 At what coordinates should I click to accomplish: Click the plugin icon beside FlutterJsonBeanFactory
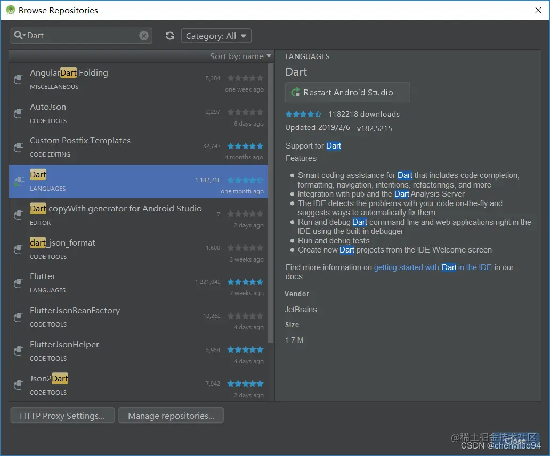(19, 317)
